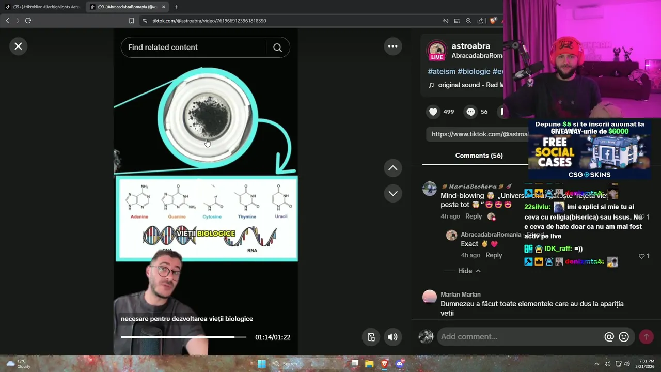
Task: Pause the playing video by clicking it
Action: [206, 191]
